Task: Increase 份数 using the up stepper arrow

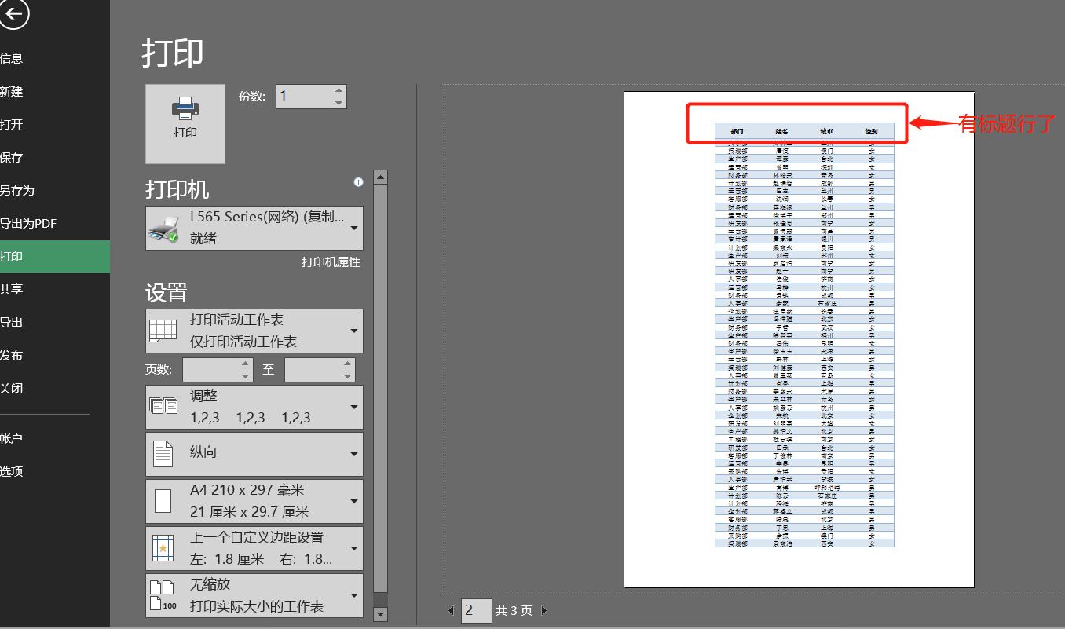Action: click(x=338, y=89)
